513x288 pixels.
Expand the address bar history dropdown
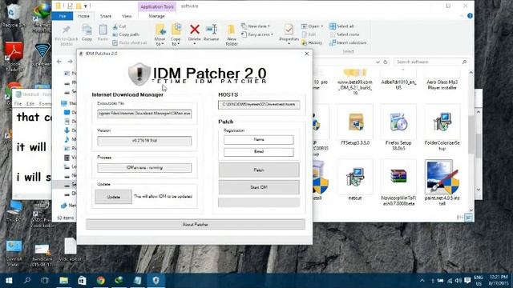[x=378, y=62]
